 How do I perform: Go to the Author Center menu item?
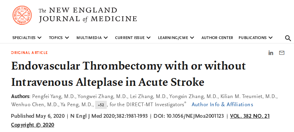pos(217,38)
